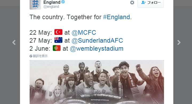This screenshot has width=192, height=104.
Task: Open the gear settings menu
Action: [x=132, y=3]
